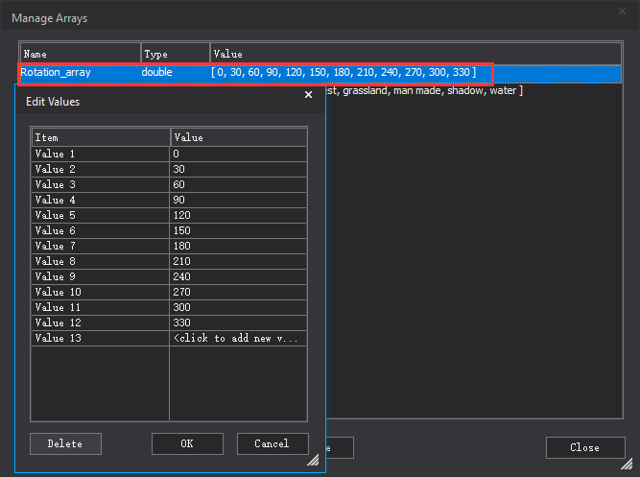Select the Value 5 item row
640x477 pixels.
click(100, 215)
